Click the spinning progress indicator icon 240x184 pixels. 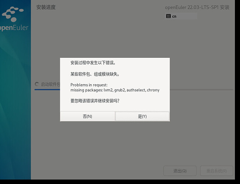[x=37, y=84]
